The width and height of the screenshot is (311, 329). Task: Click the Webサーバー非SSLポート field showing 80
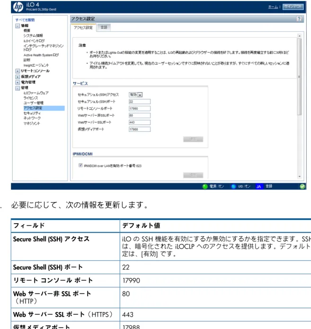click(x=140, y=115)
